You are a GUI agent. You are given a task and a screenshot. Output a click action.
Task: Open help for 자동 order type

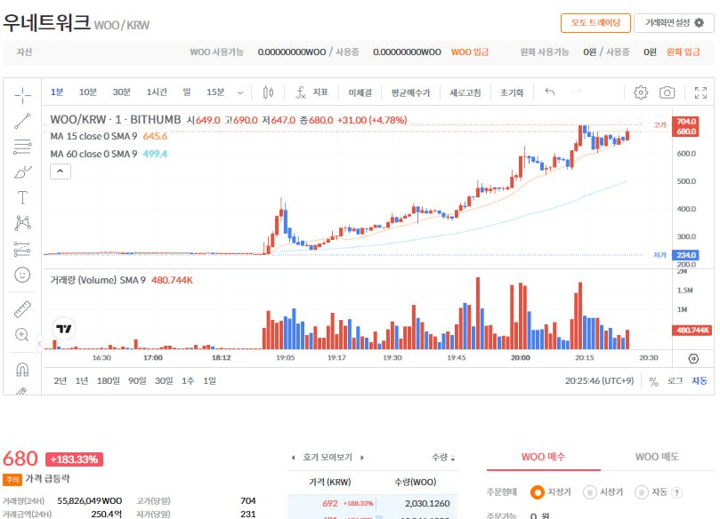pyautogui.click(x=676, y=493)
